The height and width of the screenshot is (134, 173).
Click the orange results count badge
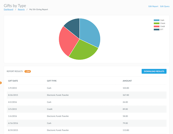coord(28,71)
